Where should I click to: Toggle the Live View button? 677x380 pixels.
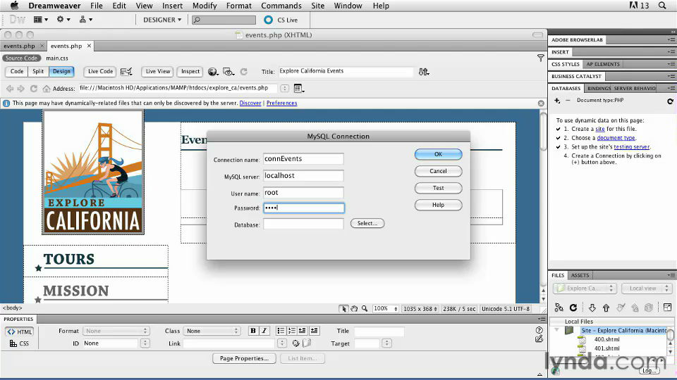click(157, 72)
